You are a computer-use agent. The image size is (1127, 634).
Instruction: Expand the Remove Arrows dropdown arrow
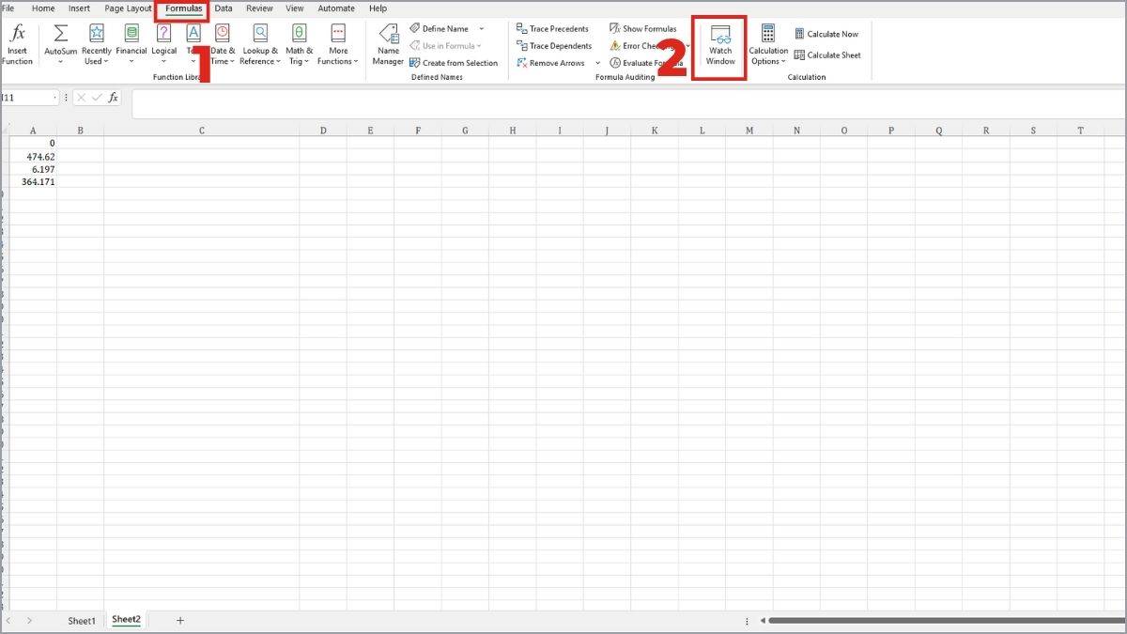(x=598, y=63)
